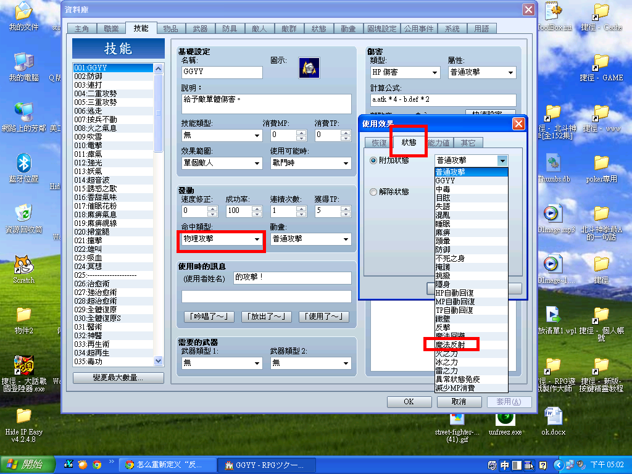This screenshot has width=632, height=474.
Task: Open the 公用事件 database tab
Action: (419, 29)
